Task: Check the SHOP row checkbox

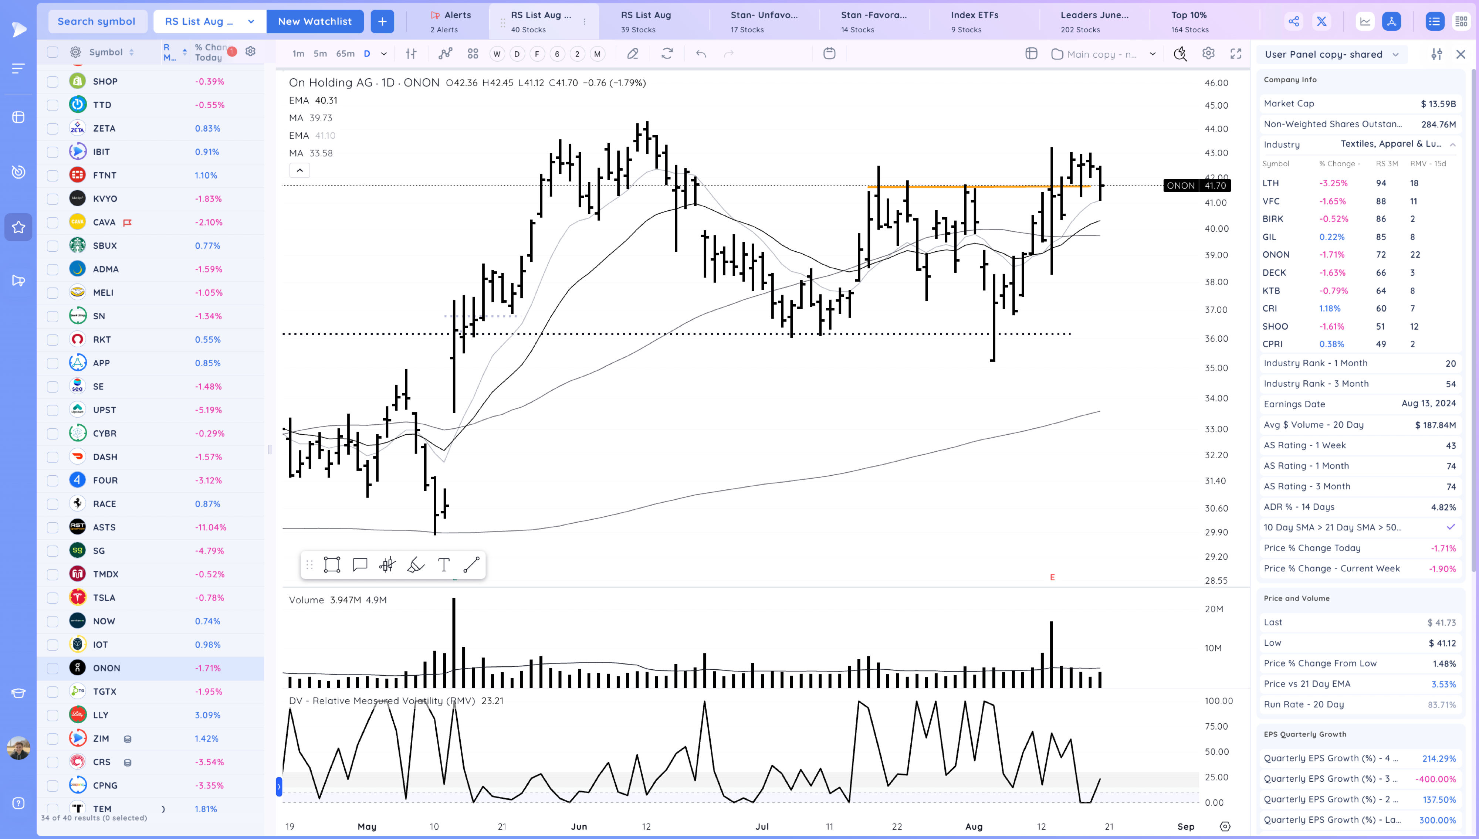Action: (x=53, y=81)
